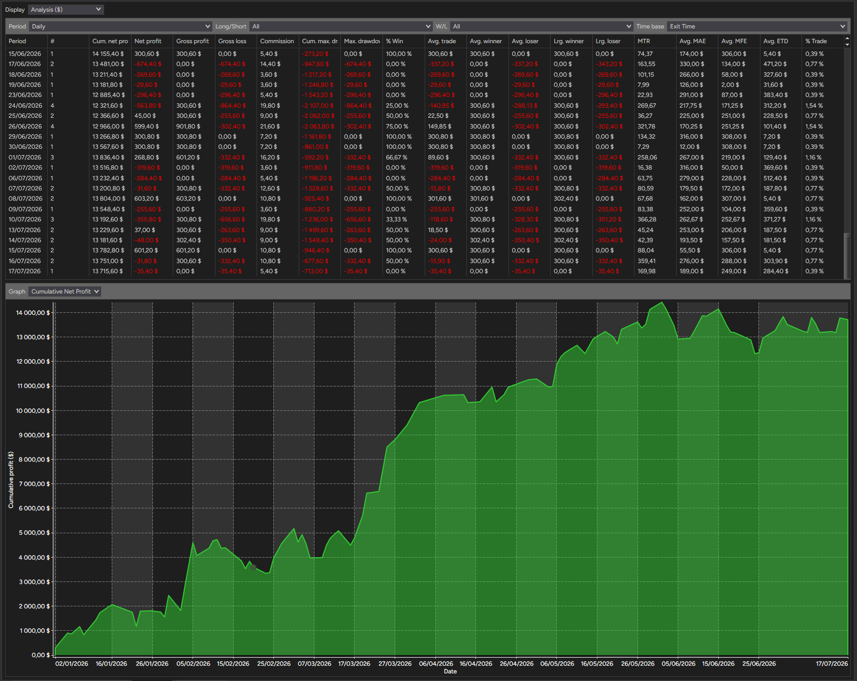Click cumulative net profit 13 715,60 $

(x=108, y=271)
